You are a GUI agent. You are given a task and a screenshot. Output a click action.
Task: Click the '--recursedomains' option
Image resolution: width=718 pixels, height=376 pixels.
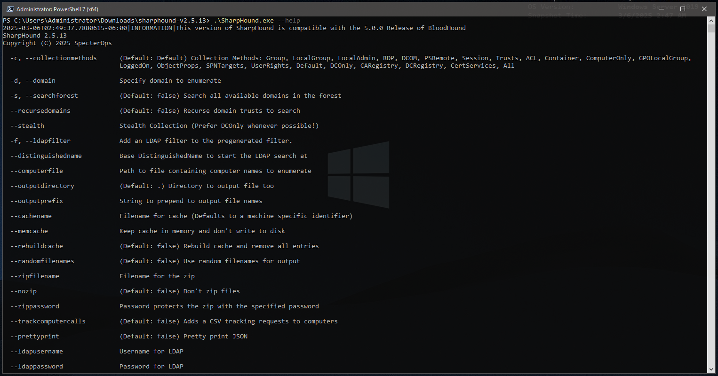pyautogui.click(x=40, y=111)
